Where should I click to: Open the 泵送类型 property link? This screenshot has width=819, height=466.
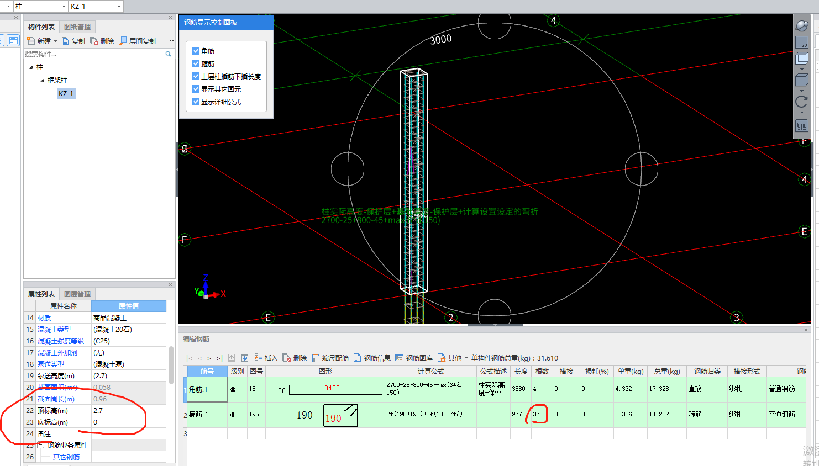[x=51, y=364]
